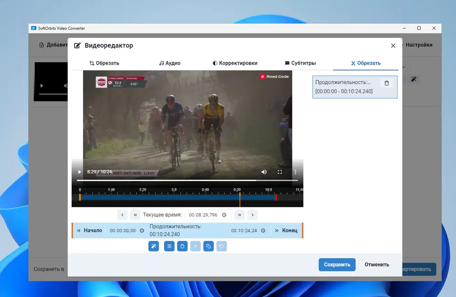The image size is (456, 297).
Task: Switch to the Аудио tab
Action: click(170, 63)
